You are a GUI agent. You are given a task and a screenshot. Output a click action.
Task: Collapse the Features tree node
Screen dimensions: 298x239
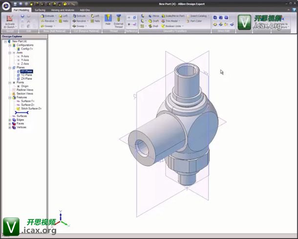point(10,97)
